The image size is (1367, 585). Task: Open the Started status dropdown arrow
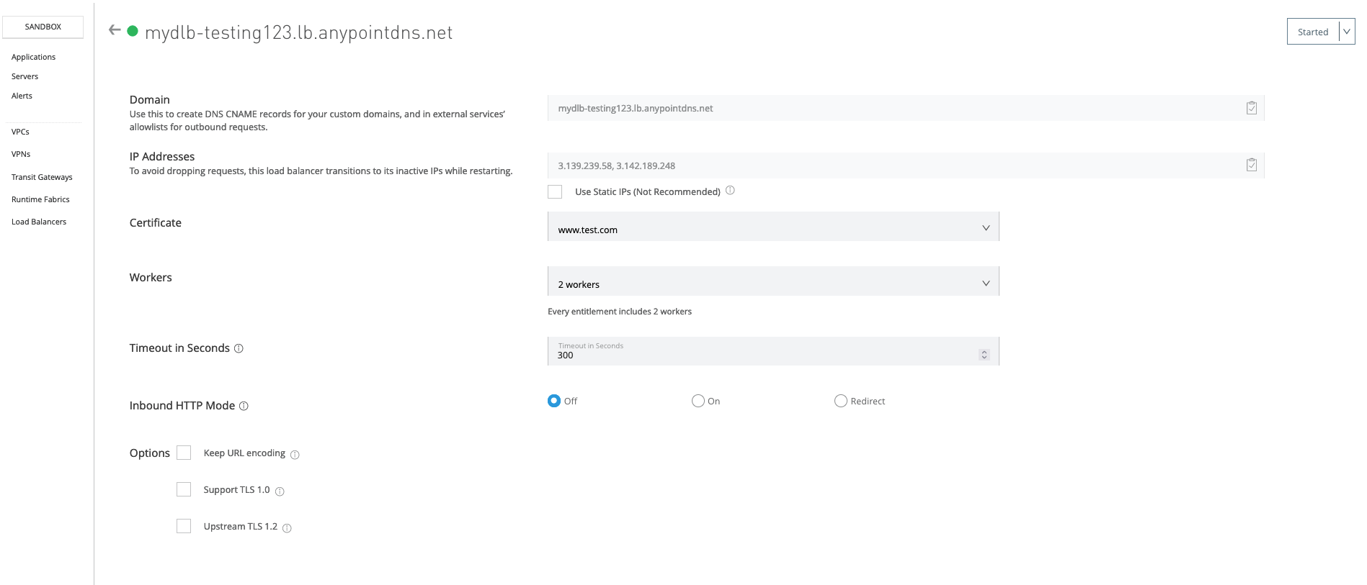pyautogui.click(x=1346, y=32)
